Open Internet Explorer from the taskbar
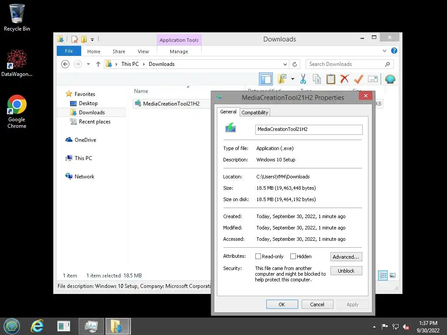The image size is (447, 335). coord(37,326)
